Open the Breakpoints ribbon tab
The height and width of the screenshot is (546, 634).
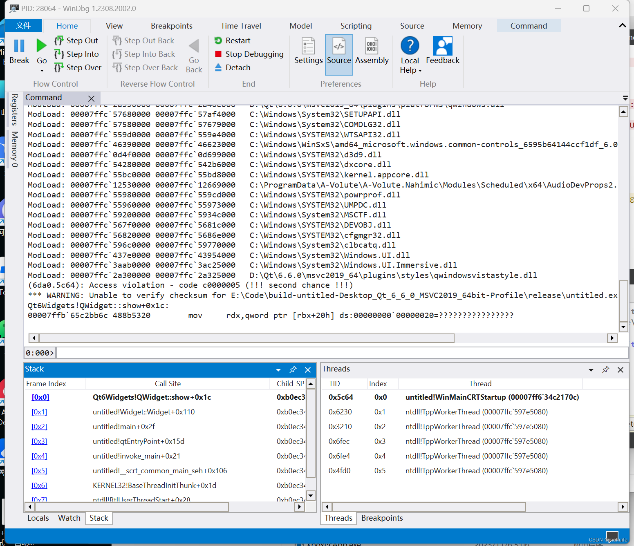[x=171, y=26]
